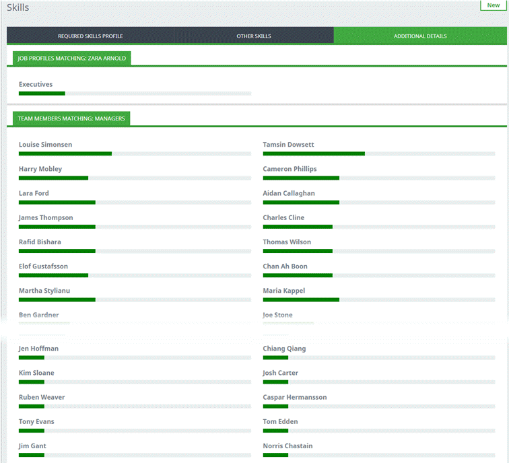Open Cameron Phillips' skills match
The image size is (509, 463).
(x=290, y=169)
